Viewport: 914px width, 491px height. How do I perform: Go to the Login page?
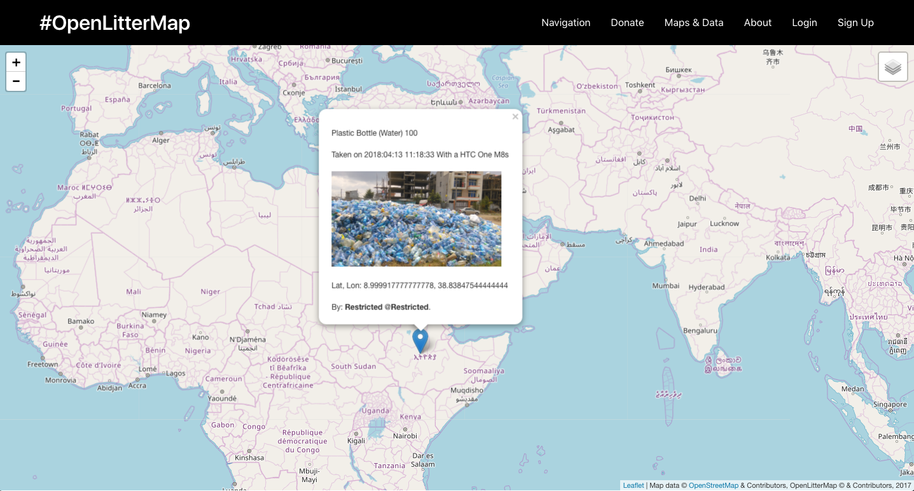[x=805, y=23]
